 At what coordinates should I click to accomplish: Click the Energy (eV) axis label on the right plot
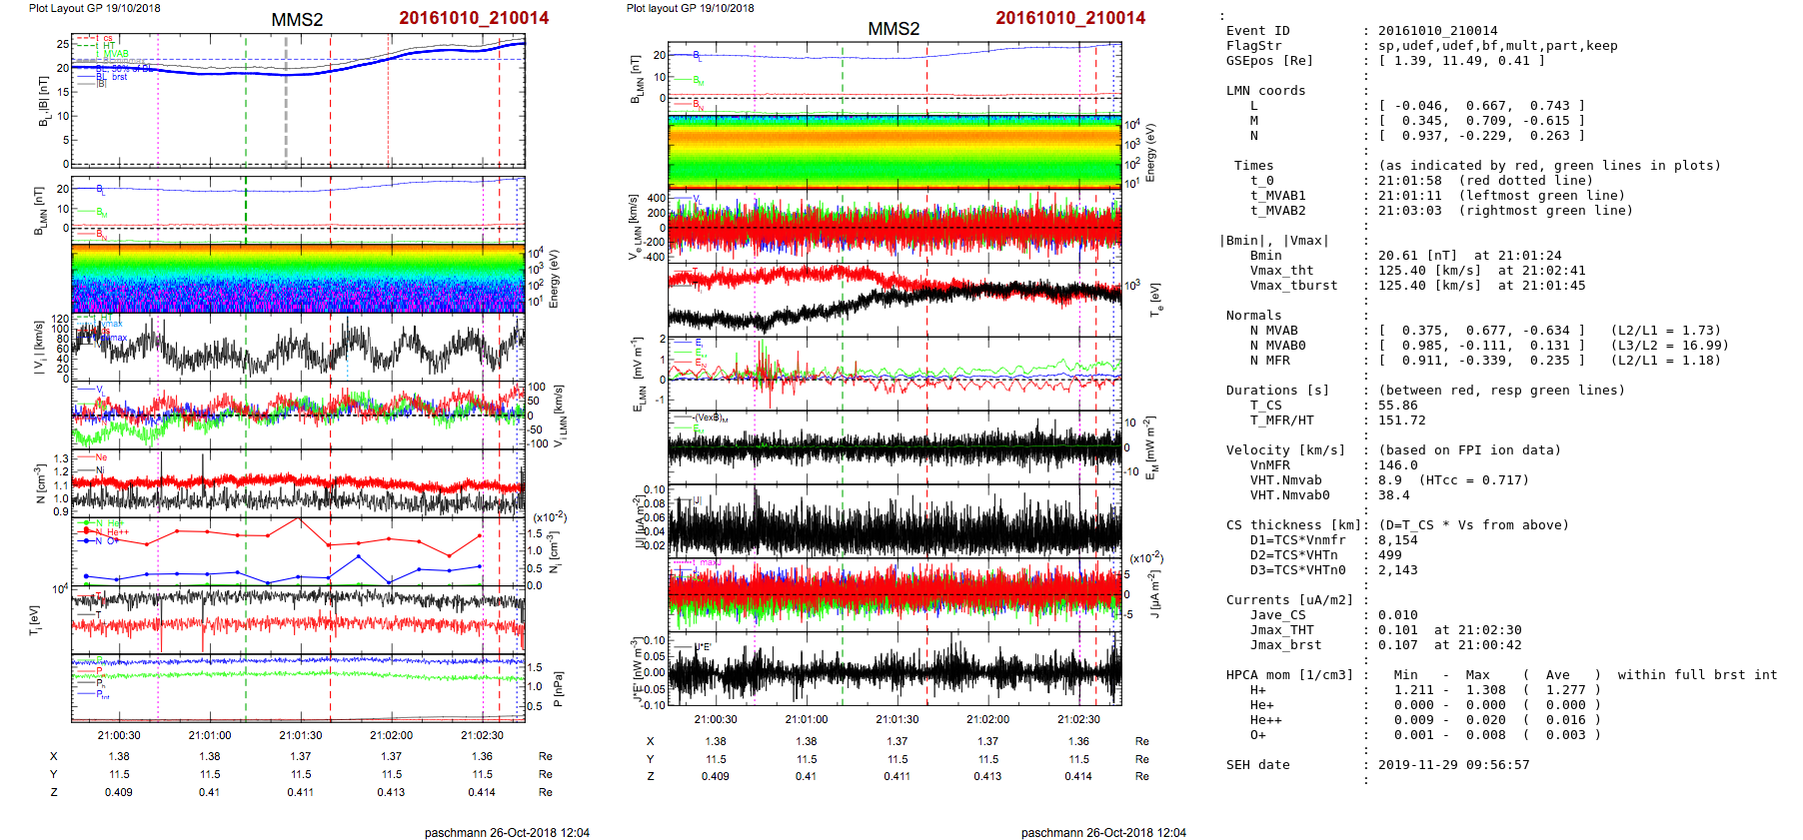point(1150,152)
